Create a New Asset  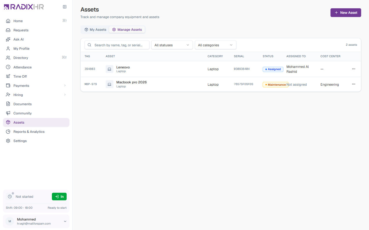(346, 13)
